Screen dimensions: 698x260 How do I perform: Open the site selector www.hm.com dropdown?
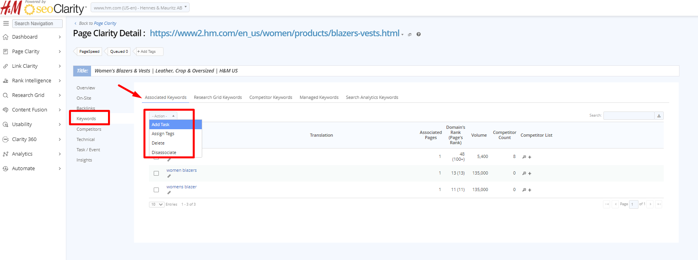[x=140, y=8]
